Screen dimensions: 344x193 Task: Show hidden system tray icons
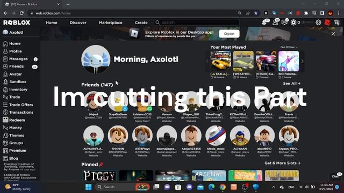pyautogui.click(x=274, y=187)
